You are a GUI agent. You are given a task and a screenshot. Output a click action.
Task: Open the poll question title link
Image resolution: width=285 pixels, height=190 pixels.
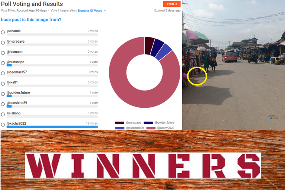[31, 19]
